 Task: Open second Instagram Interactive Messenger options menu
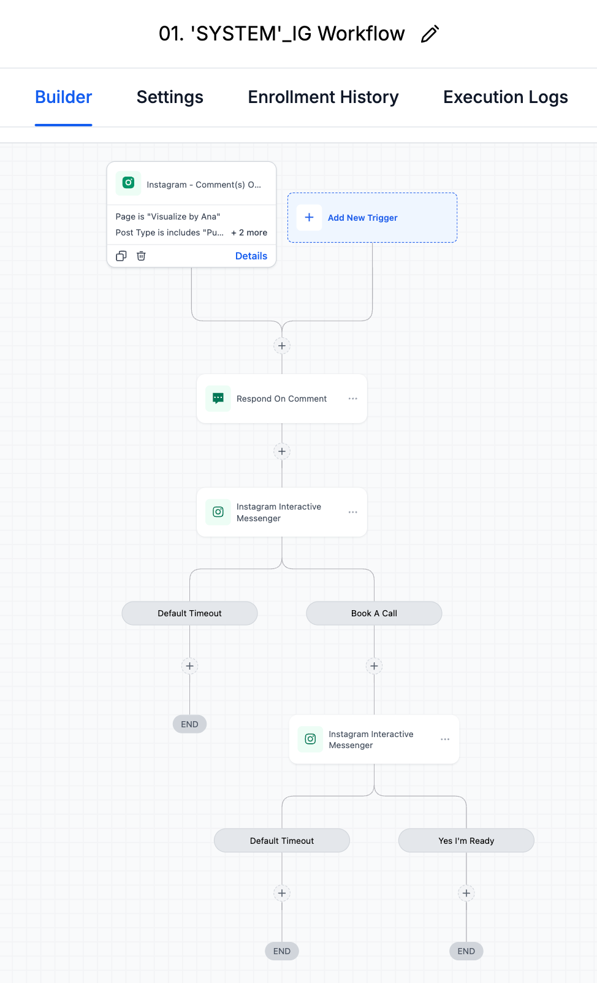tap(445, 740)
